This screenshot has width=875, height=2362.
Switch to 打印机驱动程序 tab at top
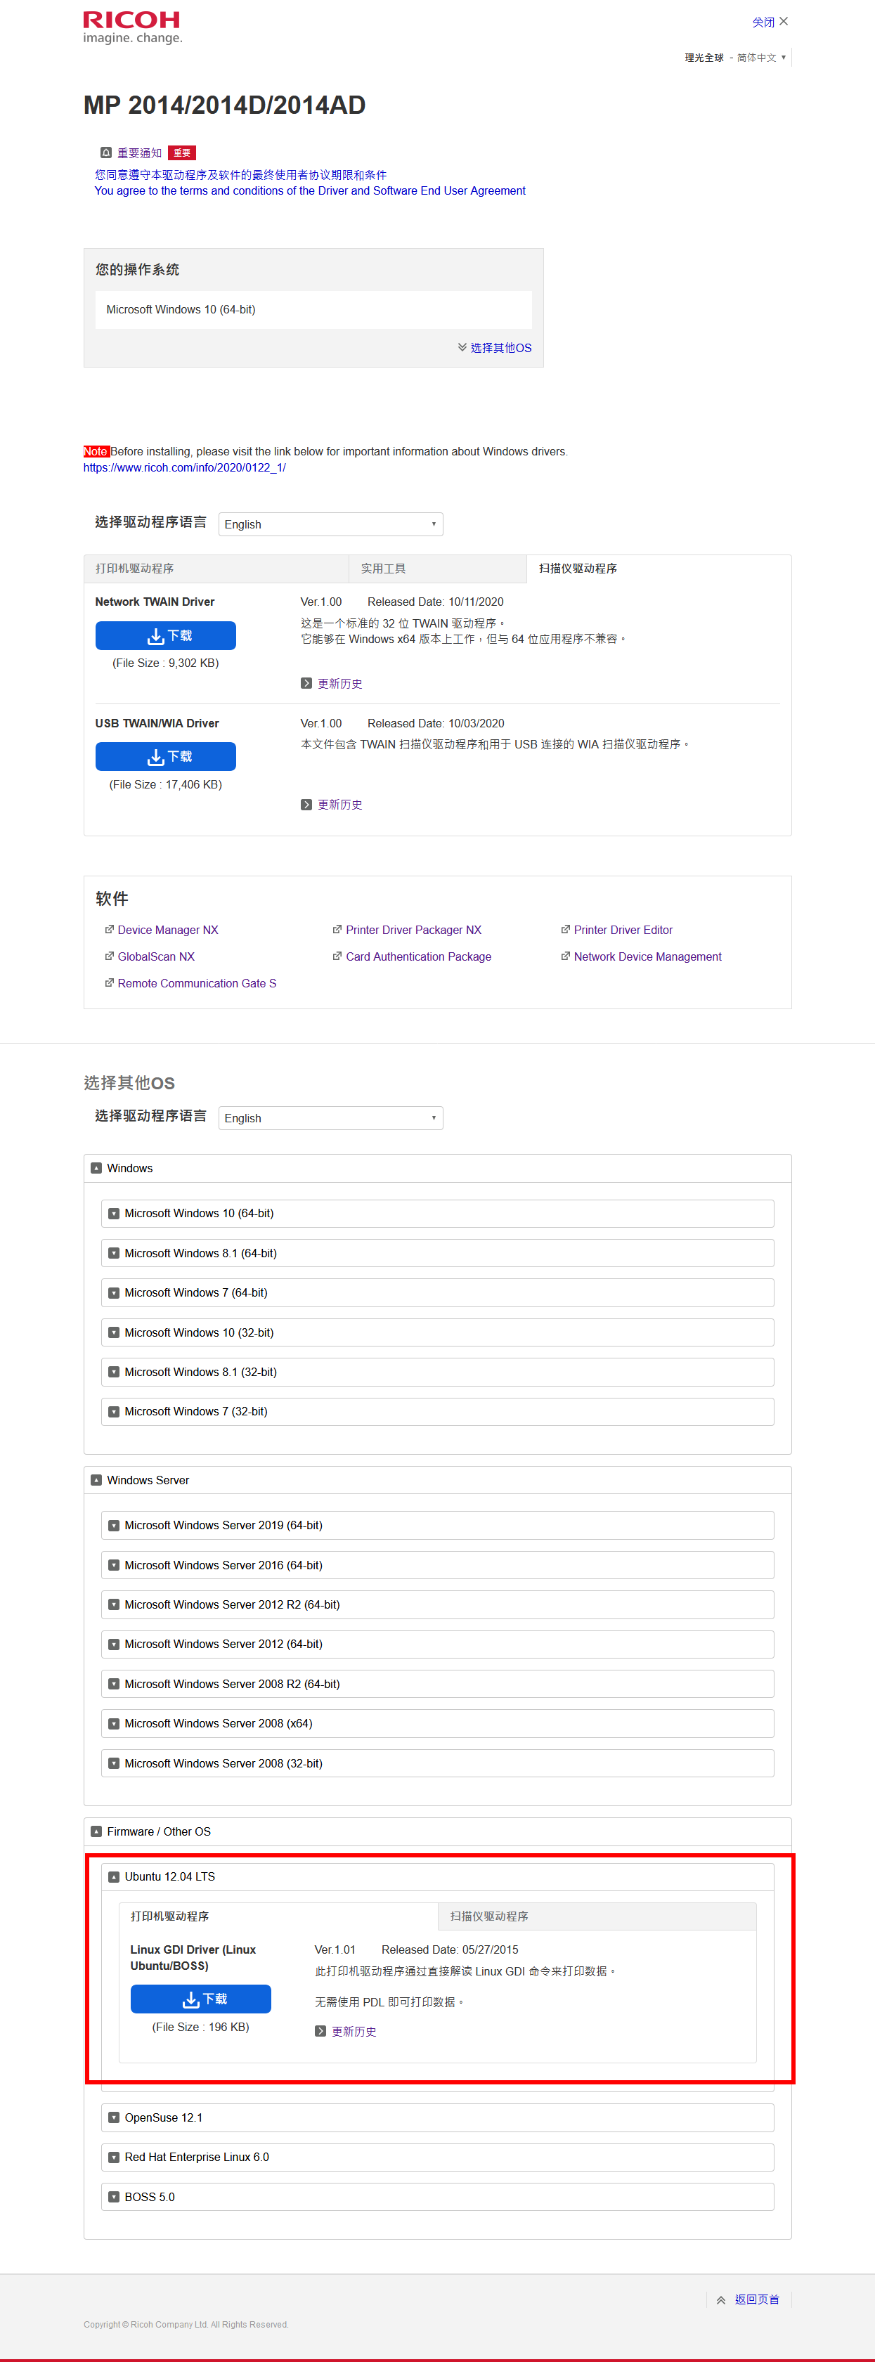point(216,569)
